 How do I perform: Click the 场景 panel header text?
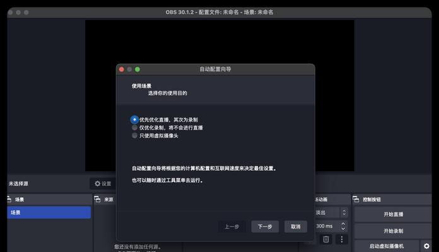click(x=20, y=200)
